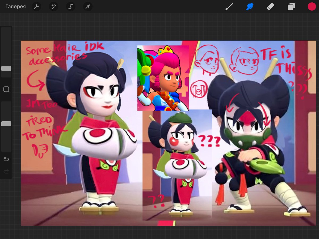
Task: Open the red color picker
Action: click(x=312, y=7)
